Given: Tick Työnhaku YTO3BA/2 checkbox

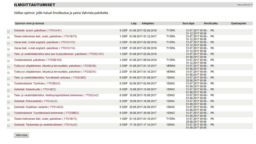Looking at the screenshot, I should pyautogui.click(x=8, y=85).
